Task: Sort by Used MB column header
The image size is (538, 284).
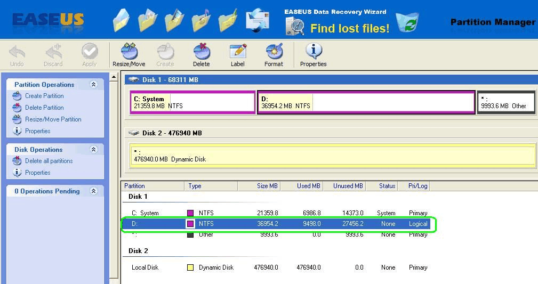Action: pyautogui.click(x=302, y=186)
